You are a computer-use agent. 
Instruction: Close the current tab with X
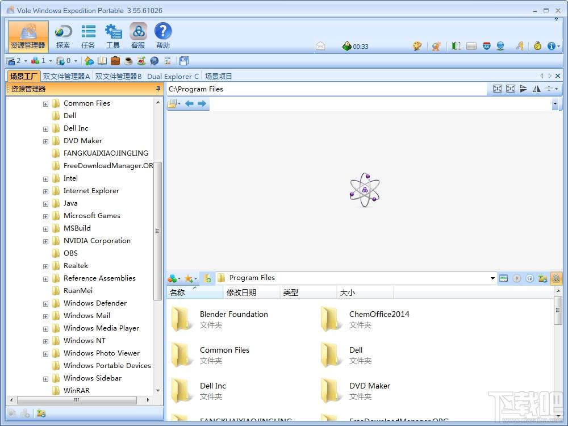click(558, 76)
